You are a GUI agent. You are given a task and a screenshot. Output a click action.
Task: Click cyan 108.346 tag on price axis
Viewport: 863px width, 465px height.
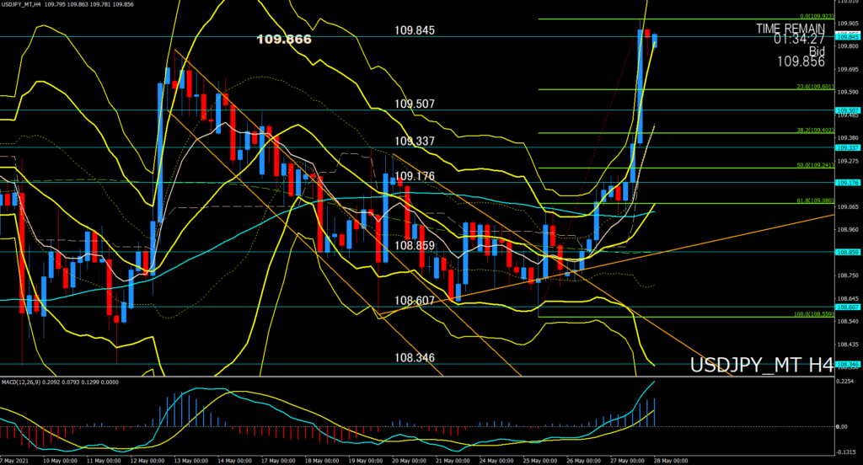click(x=848, y=364)
